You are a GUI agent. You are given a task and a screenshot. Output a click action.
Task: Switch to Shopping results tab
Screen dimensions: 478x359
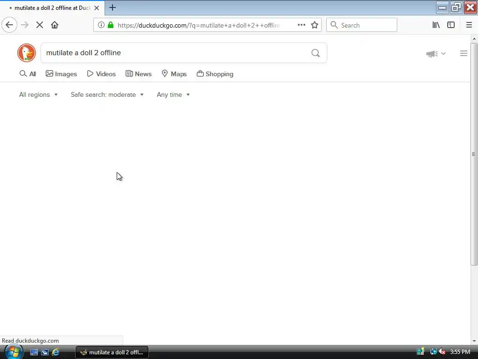tap(215, 74)
